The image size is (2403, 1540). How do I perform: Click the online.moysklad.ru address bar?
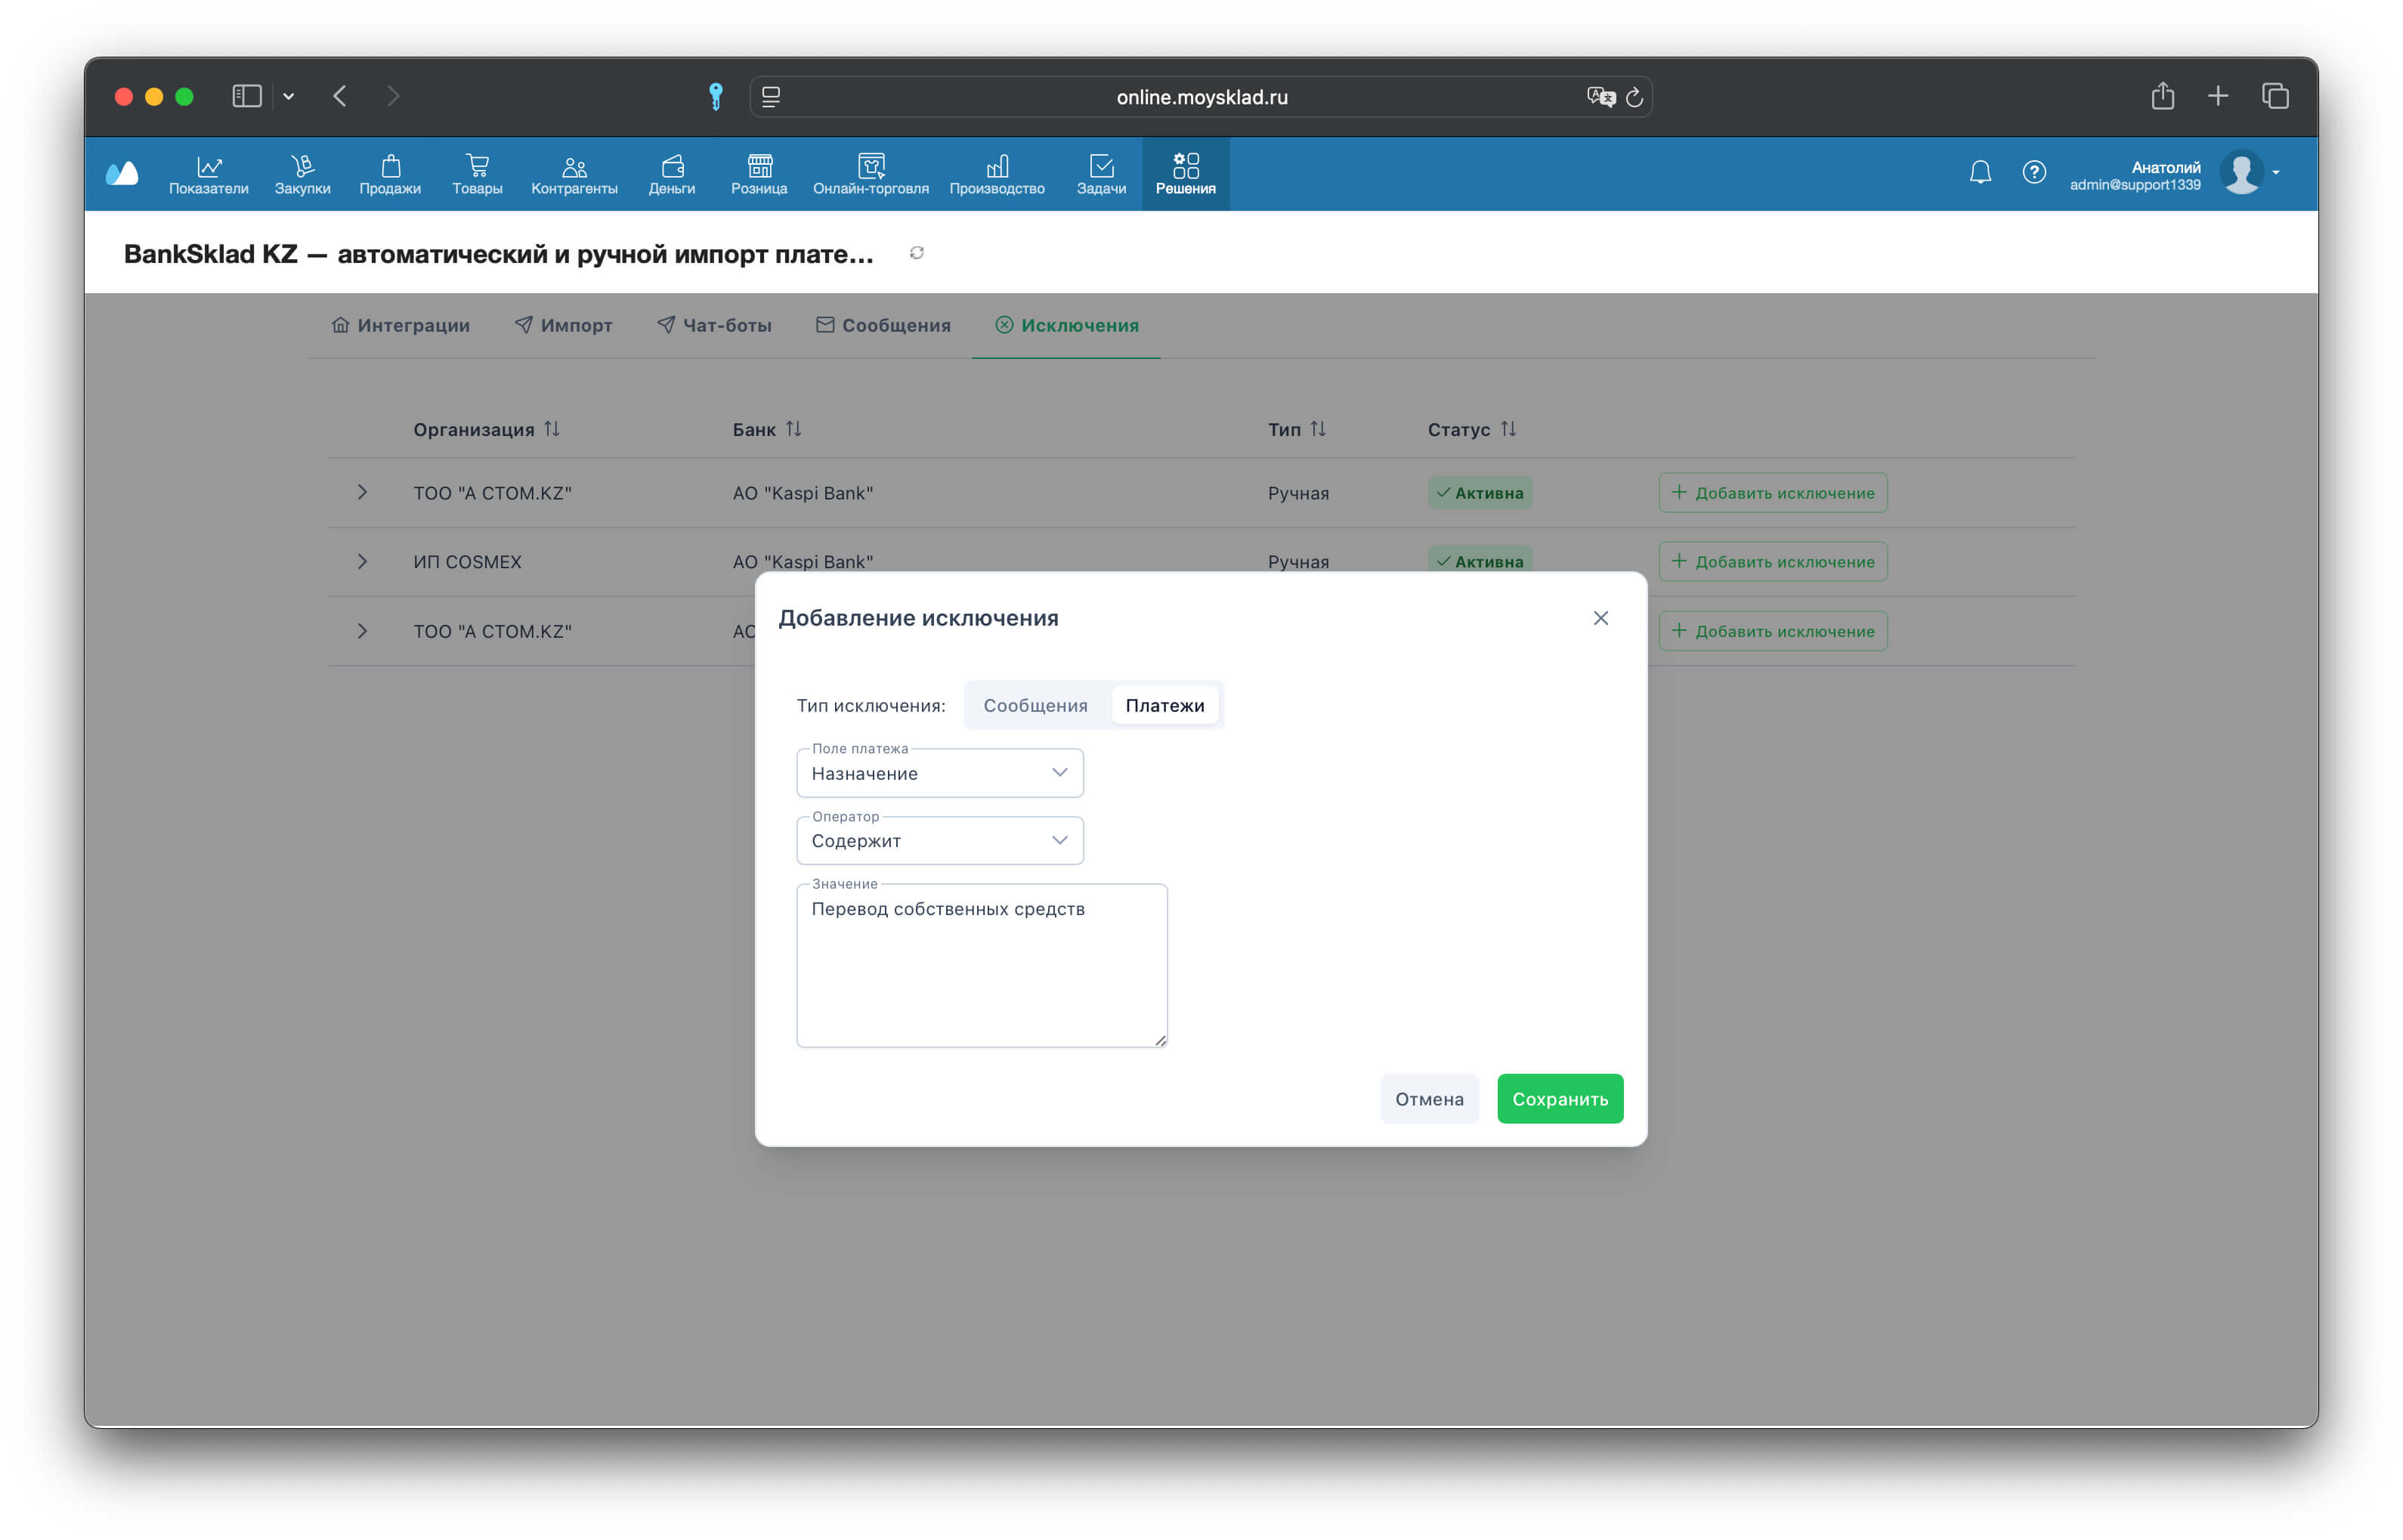(1201, 97)
